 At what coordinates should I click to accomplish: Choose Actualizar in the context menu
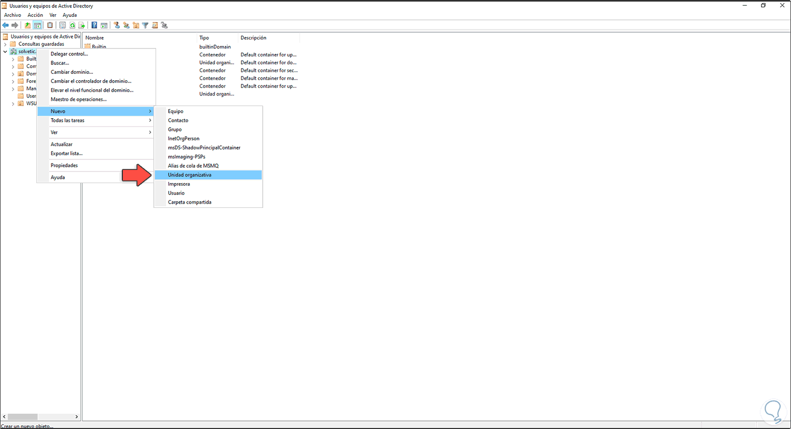(x=95, y=144)
